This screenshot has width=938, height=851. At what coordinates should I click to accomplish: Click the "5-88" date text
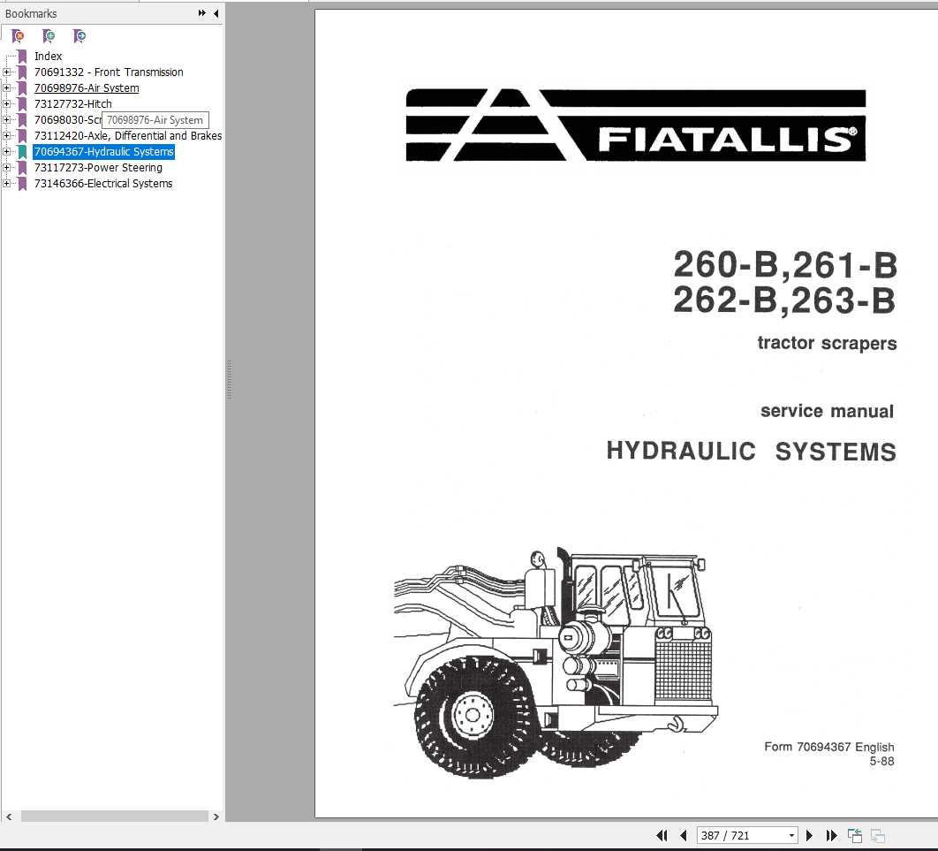coord(881,761)
